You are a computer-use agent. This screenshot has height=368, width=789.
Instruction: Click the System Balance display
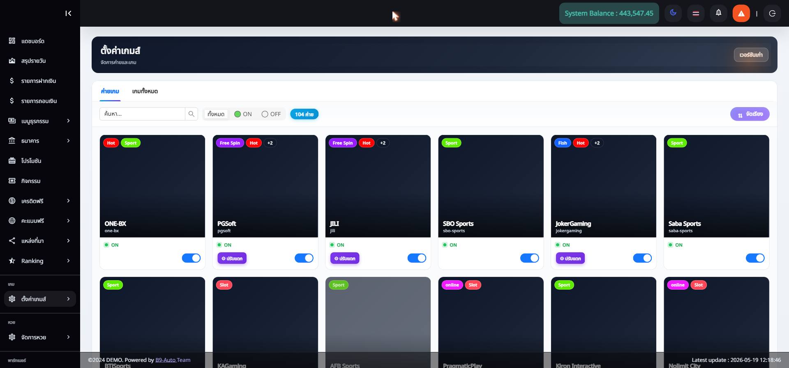click(x=609, y=13)
